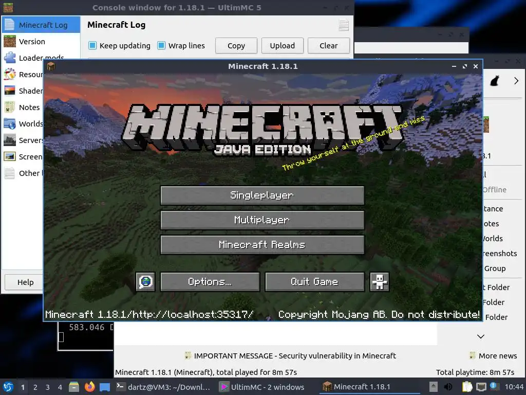The image size is (526, 395).
Task: Clear the Minecraft Log
Action: (x=328, y=46)
